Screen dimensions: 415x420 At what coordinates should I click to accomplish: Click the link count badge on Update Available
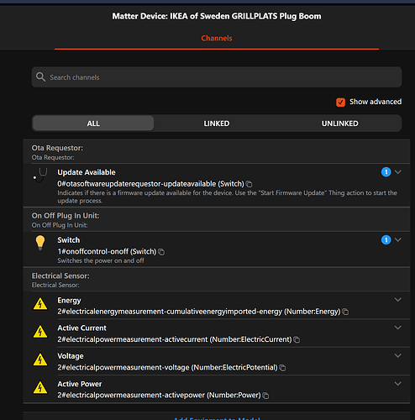click(x=386, y=172)
